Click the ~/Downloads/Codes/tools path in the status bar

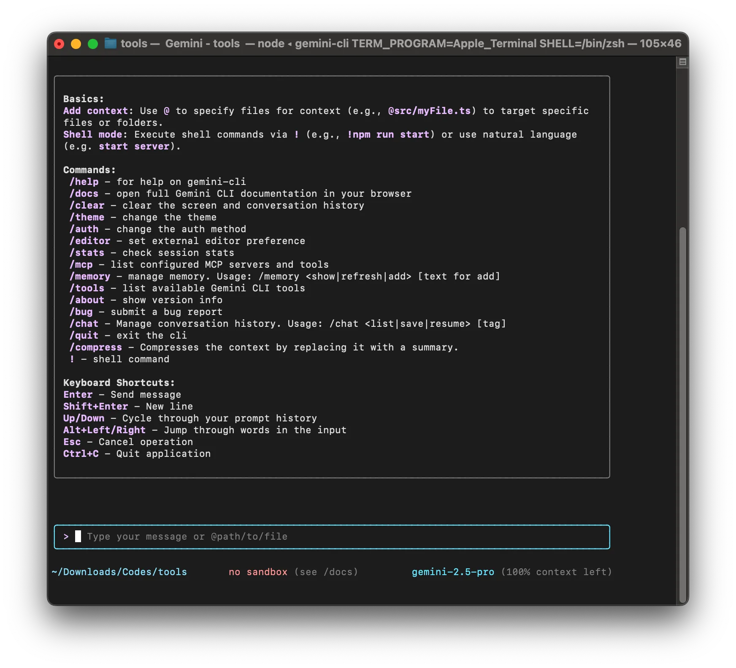[x=119, y=572]
